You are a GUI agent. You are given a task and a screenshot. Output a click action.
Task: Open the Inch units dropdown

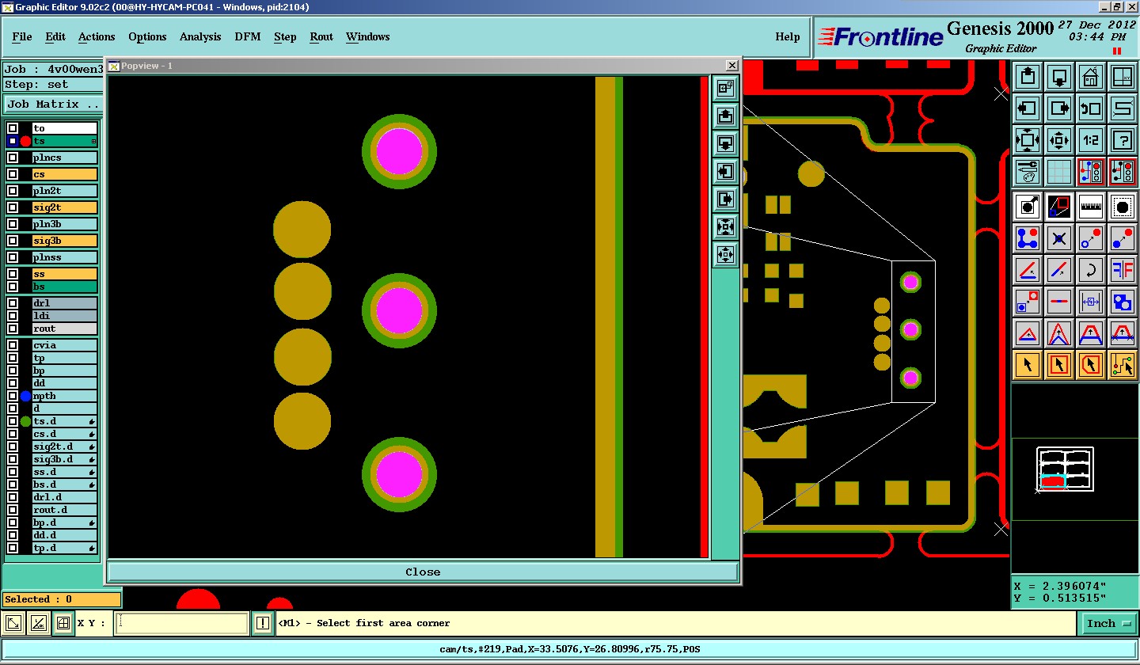pos(1108,623)
